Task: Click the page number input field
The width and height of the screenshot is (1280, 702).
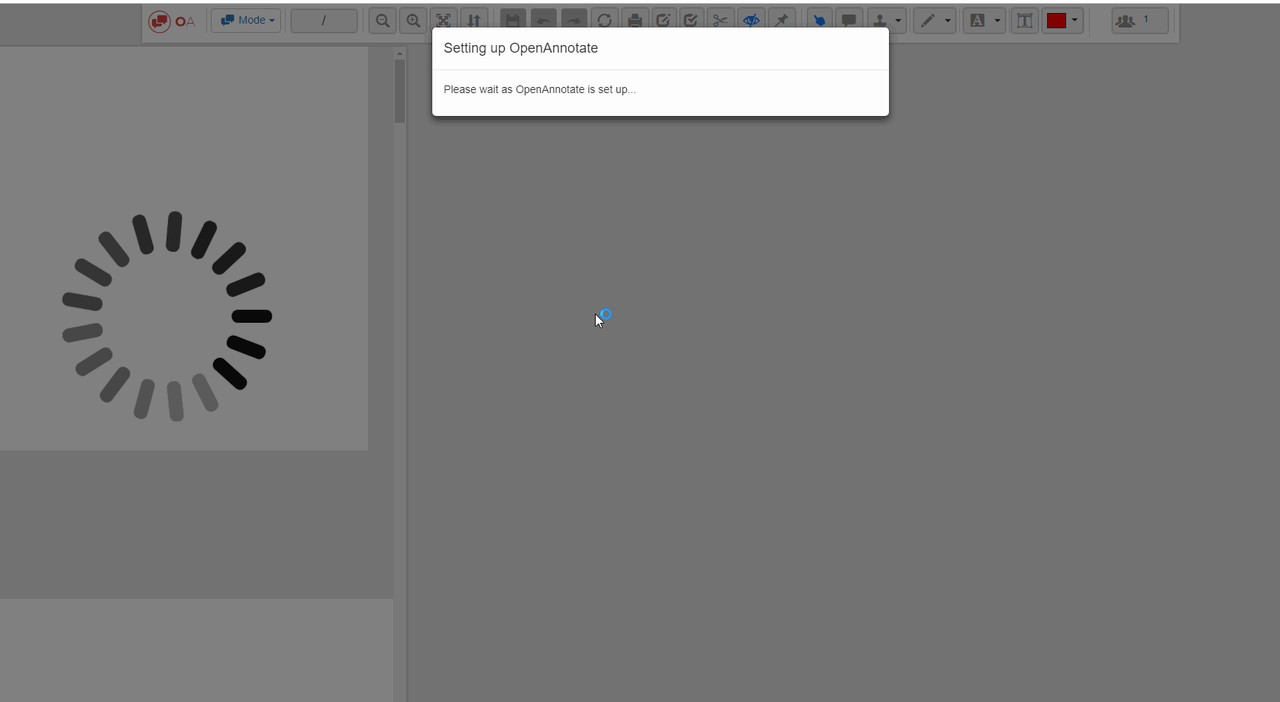Action: point(324,21)
